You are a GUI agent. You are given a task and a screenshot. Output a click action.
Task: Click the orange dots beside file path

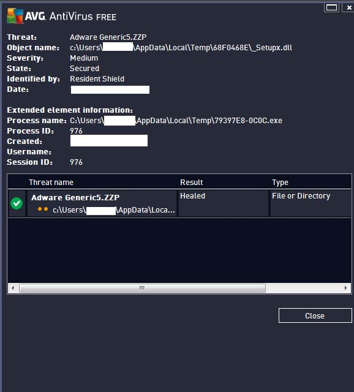coord(43,209)
